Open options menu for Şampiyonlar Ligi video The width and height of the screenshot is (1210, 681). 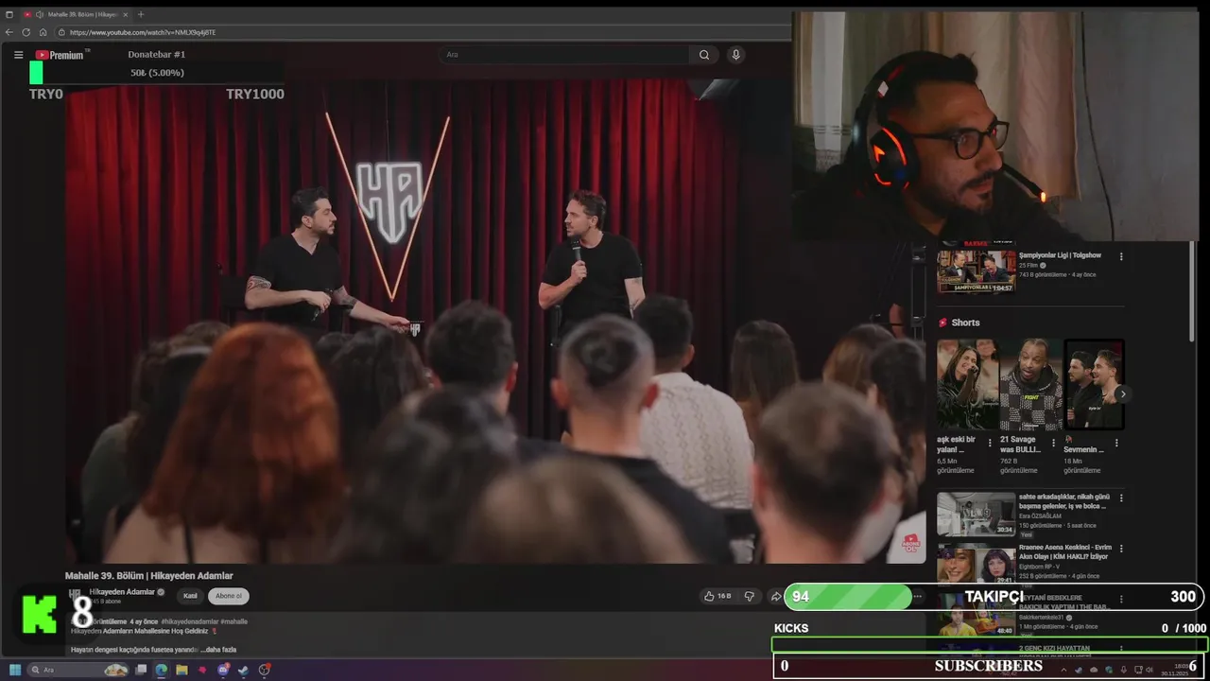[1121, 256]
